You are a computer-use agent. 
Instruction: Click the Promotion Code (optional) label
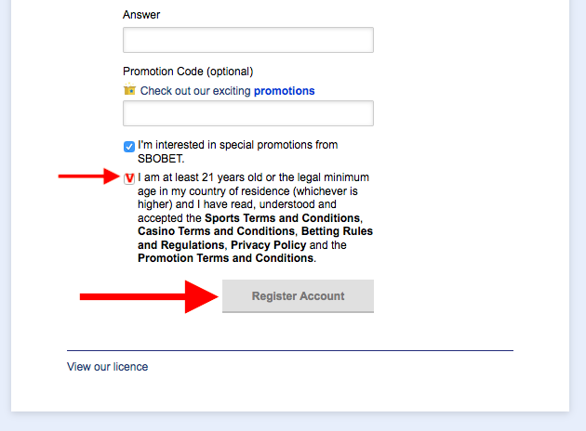pos(188,72)
